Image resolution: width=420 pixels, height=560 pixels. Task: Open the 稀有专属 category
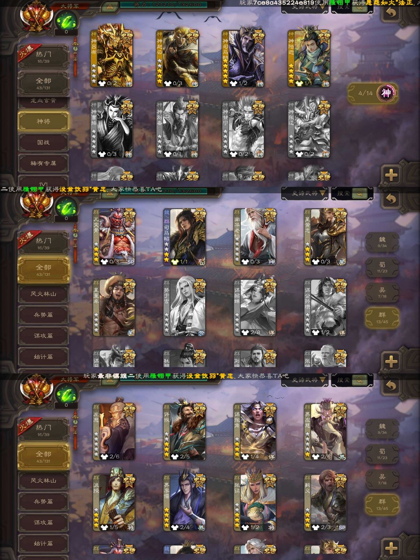point(44,163)
